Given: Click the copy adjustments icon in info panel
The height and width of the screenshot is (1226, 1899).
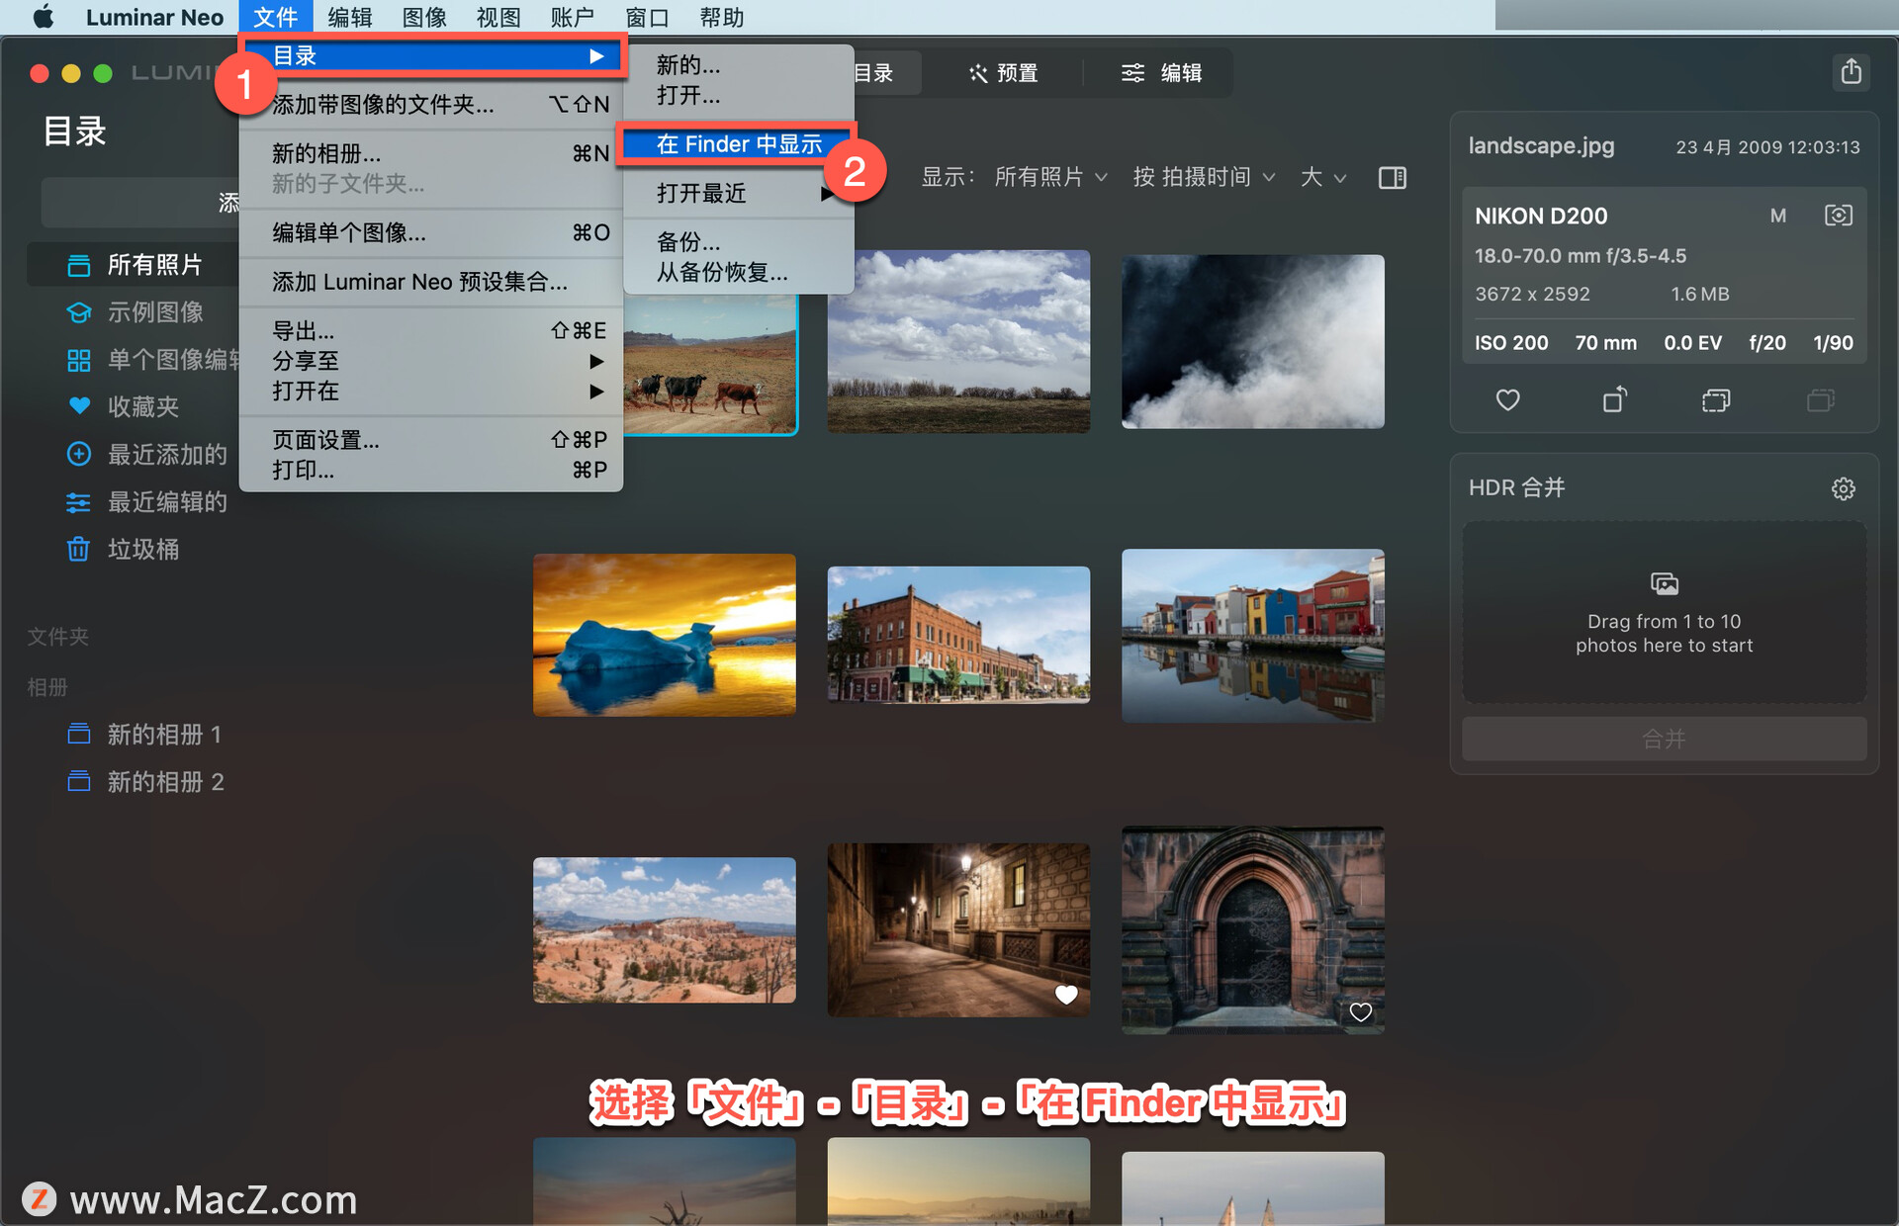Looking at the screenshot, I should point(1716,400).
